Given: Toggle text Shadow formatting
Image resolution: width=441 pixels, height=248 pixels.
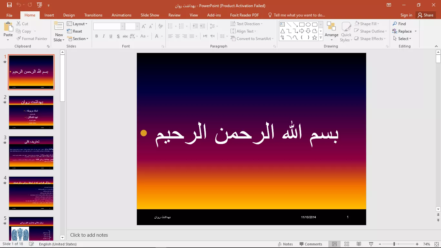Looking at the screenshot, I should point(118,36).
